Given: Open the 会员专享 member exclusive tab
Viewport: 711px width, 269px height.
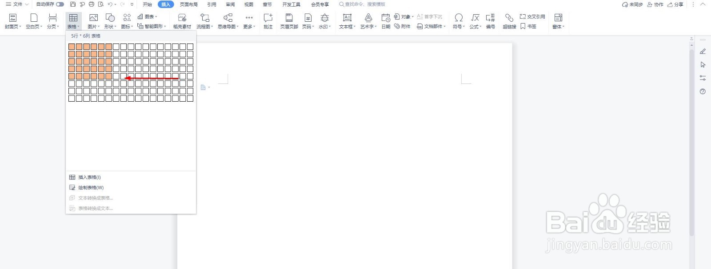Looking at the screenshot, I should click(x=320, y=4).
